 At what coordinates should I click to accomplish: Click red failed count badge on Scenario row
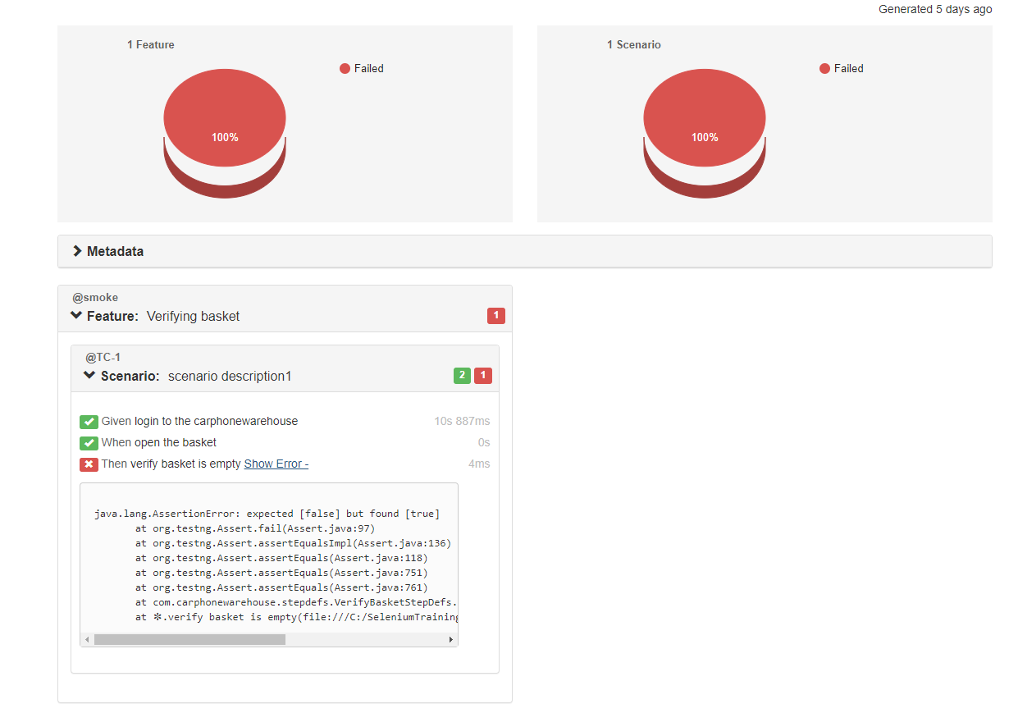[x=483, y=376]
